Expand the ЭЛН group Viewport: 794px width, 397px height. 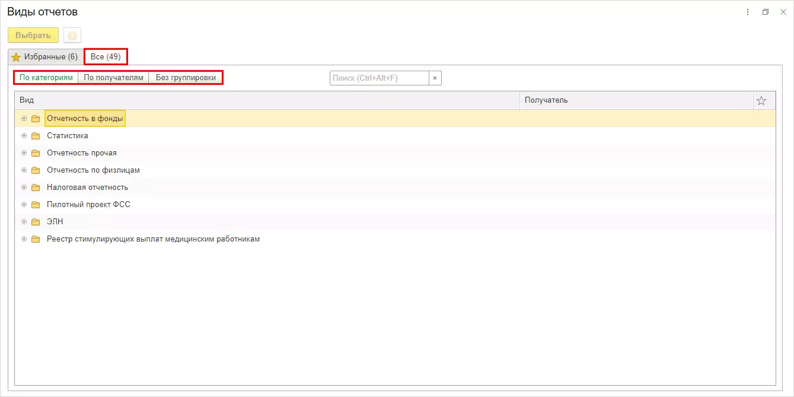[24, 222]
